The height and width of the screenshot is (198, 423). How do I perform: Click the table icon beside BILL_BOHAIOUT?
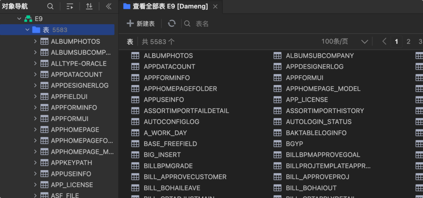[277, 188]
